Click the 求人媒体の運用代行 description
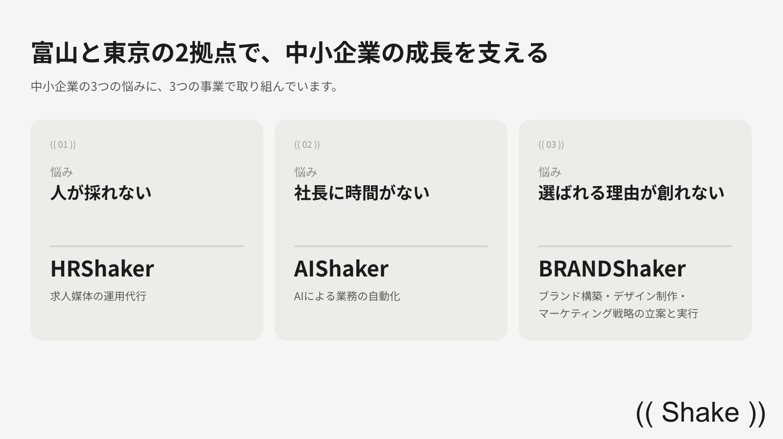 pyautogui.click(x=98, y=296)
